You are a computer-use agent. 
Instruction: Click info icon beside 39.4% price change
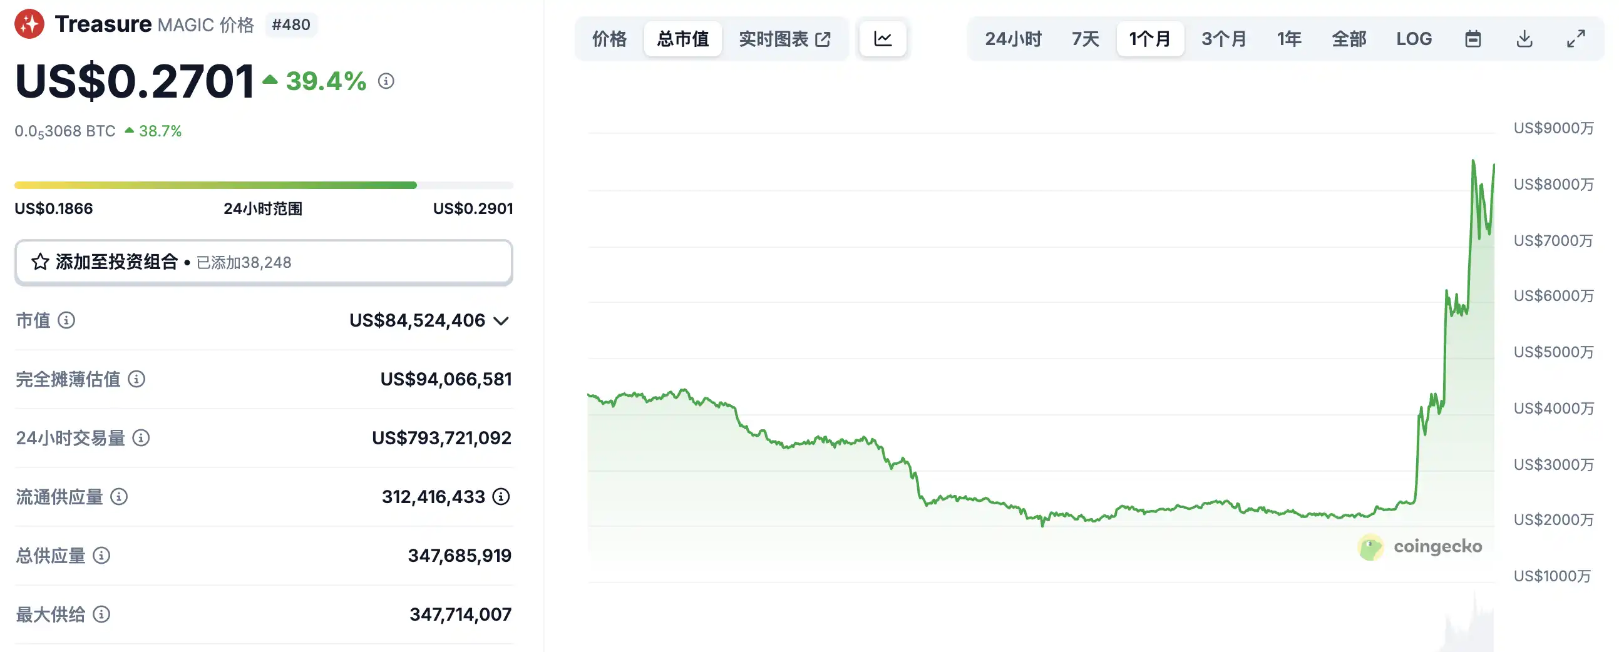pyautogui.click(x=386, y=81)
